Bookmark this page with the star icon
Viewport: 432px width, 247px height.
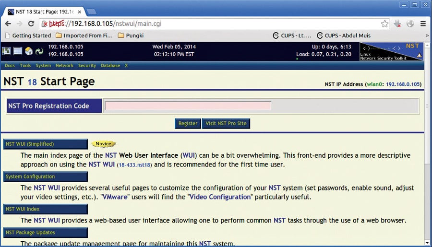click(384, 24)
